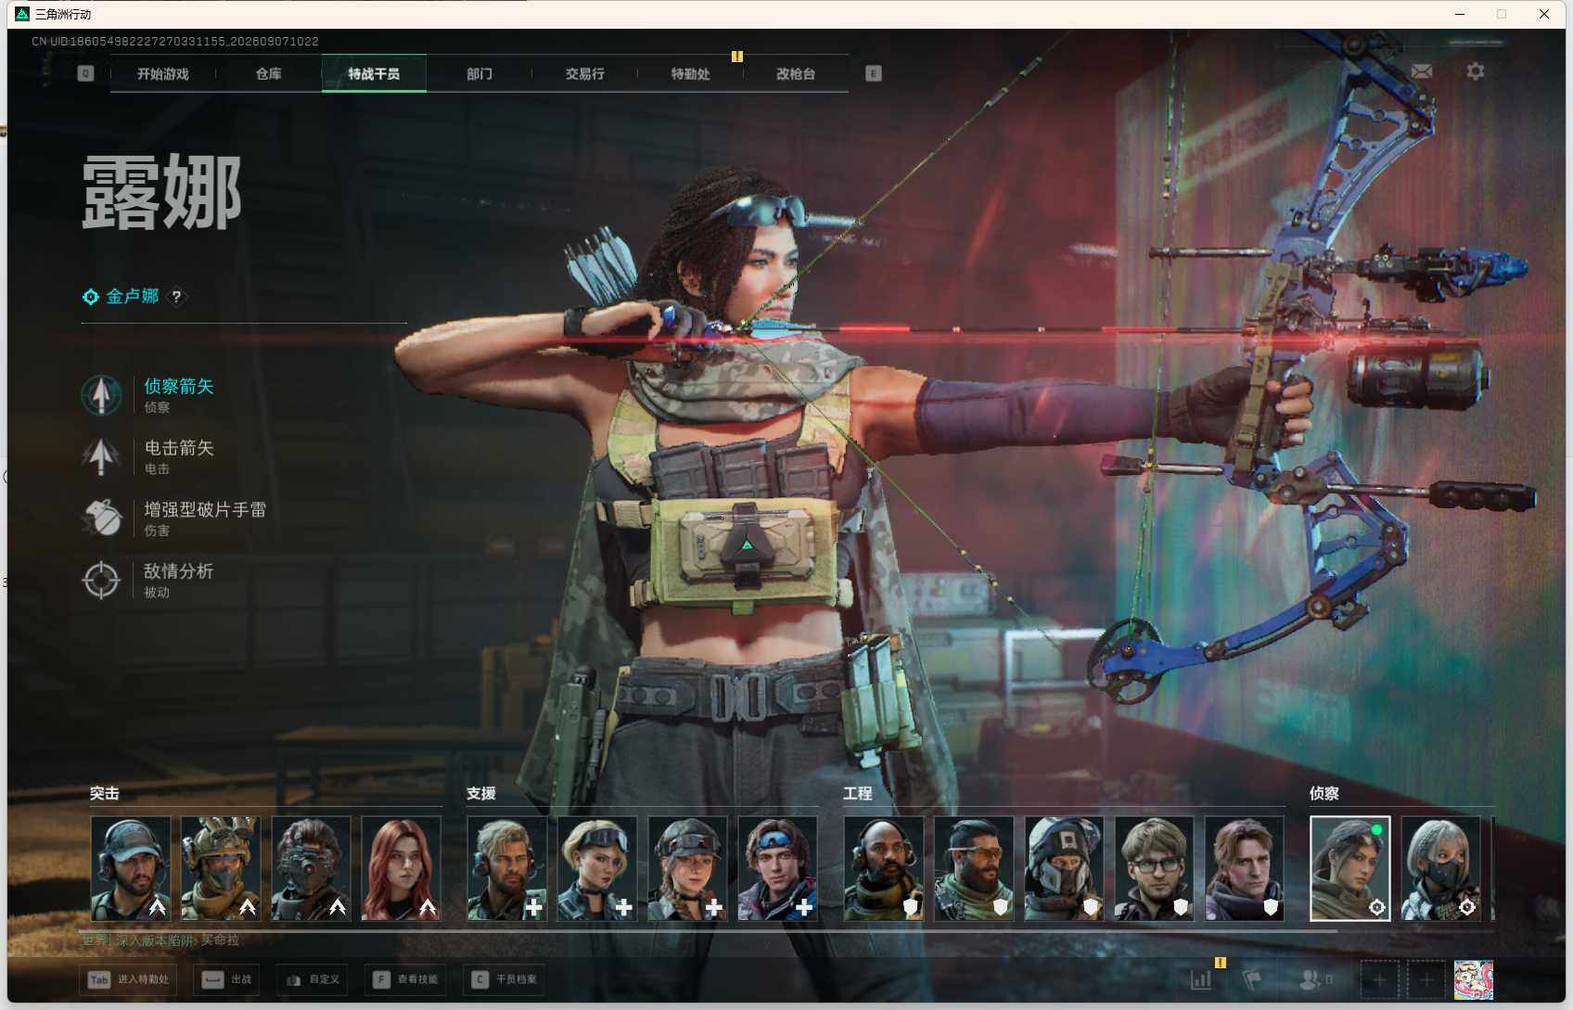Screen dimensions: 1573x1010
Task: Switch to the 仓库 tab
Action: [269, 74]
